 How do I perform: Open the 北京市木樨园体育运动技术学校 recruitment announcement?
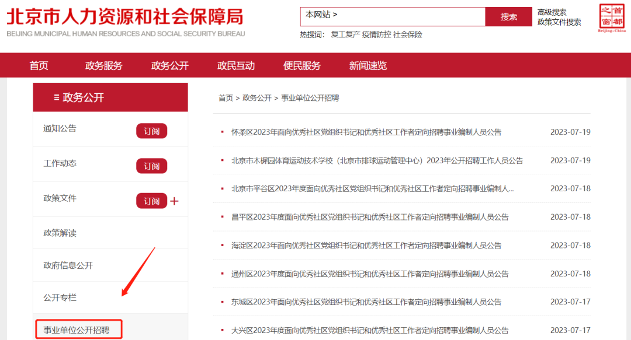tap(377, 161)
